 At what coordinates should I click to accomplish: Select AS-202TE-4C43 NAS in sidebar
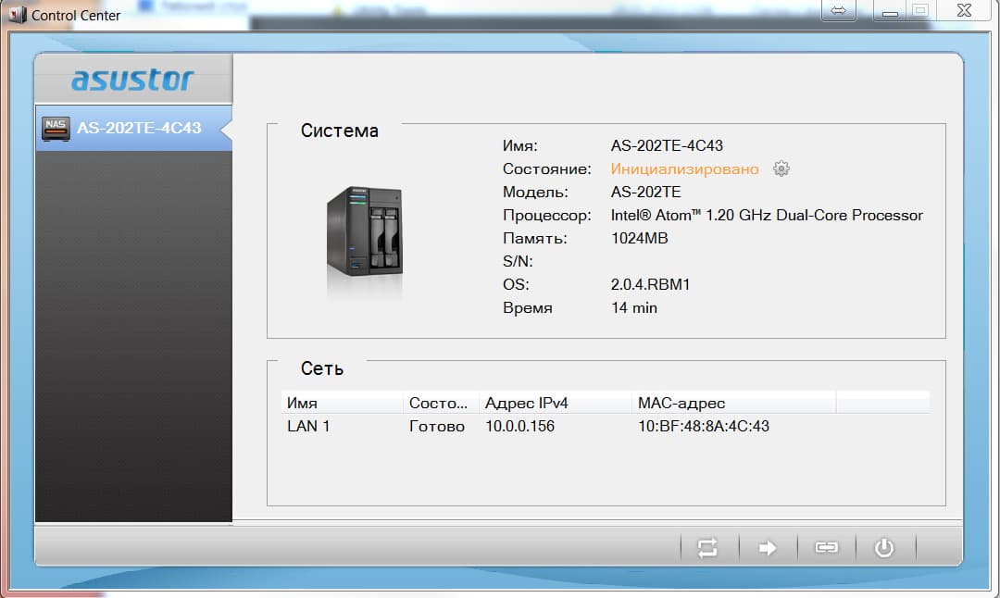pos(134,128)
